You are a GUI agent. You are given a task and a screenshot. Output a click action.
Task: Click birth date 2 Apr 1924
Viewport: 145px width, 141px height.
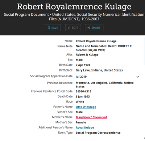[83, 65]
